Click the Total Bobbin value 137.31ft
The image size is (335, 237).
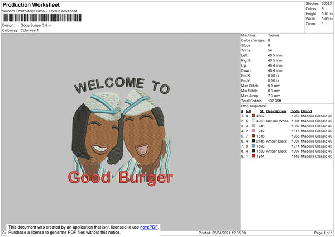pyautogui.click(x=275, y=101)
